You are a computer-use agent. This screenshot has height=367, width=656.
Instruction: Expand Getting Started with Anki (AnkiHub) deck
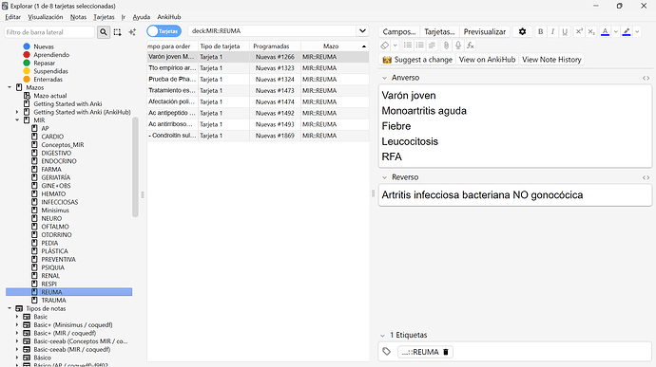pos(17,112)
